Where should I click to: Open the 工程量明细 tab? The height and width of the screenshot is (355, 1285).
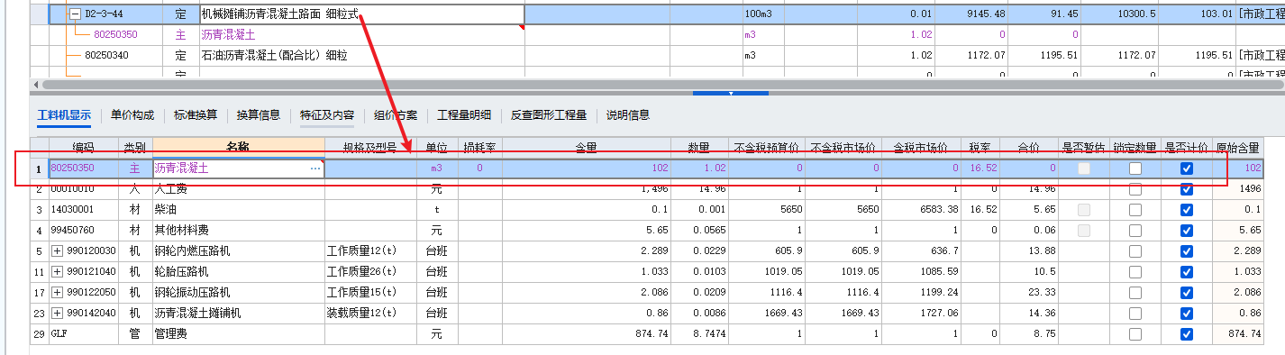pyautogui.click(x=464, y=115)
